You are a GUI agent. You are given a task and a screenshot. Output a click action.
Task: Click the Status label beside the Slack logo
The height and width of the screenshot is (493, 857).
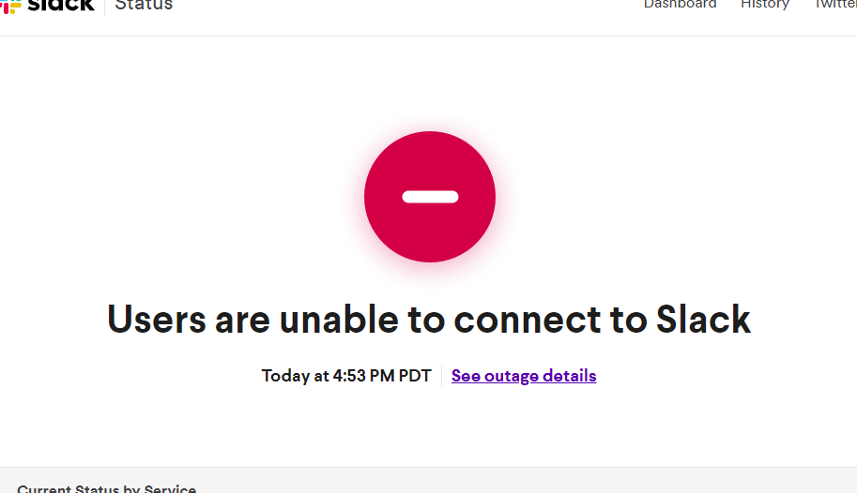144,5
